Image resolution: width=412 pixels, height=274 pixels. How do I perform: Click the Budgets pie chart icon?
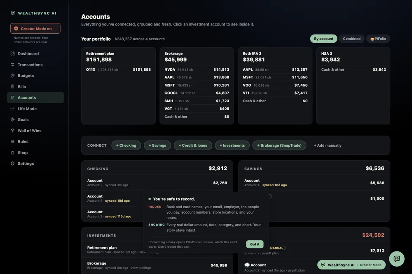12,76
